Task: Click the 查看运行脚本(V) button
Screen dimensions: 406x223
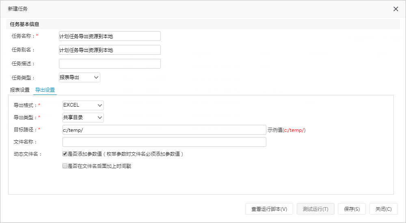Action: pos(269,209)
